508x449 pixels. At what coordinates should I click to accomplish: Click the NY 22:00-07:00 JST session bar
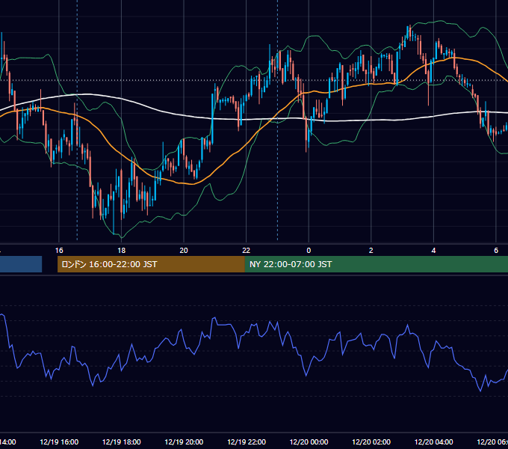(376, 264)
